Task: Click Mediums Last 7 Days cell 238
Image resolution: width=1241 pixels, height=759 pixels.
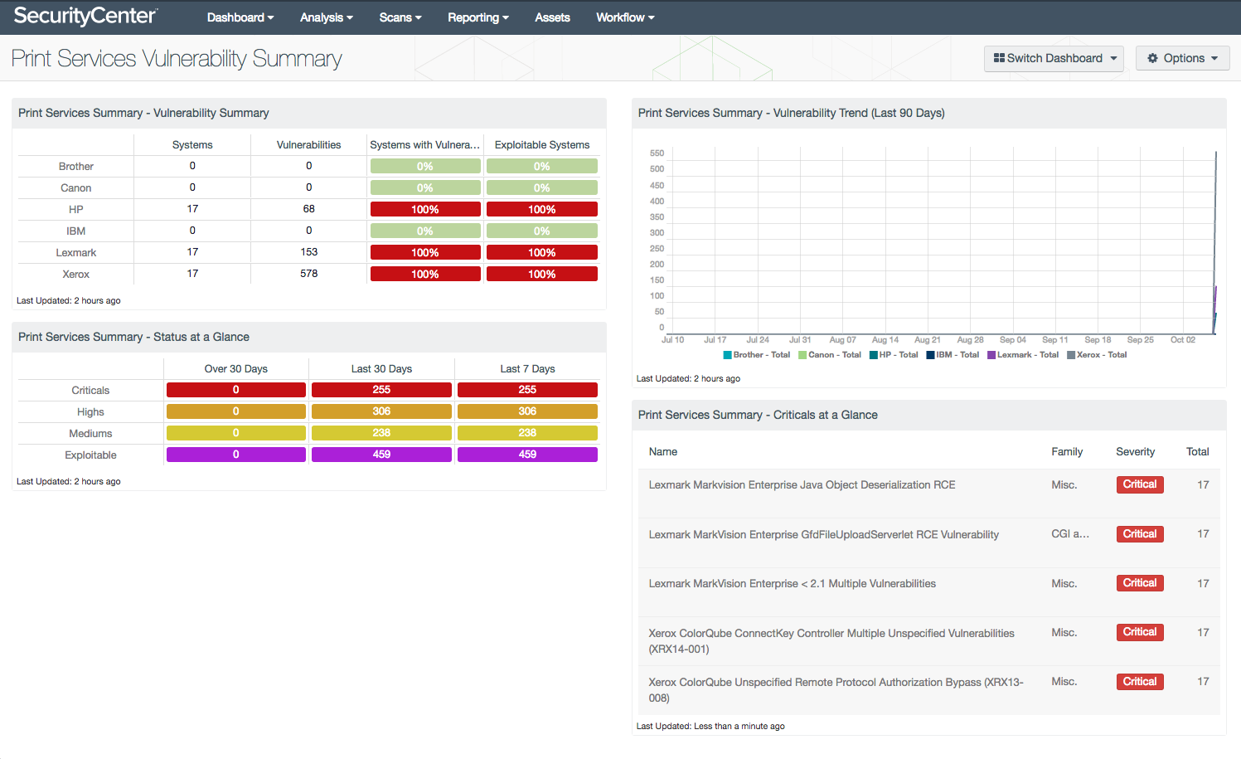Action: point(527,433)
